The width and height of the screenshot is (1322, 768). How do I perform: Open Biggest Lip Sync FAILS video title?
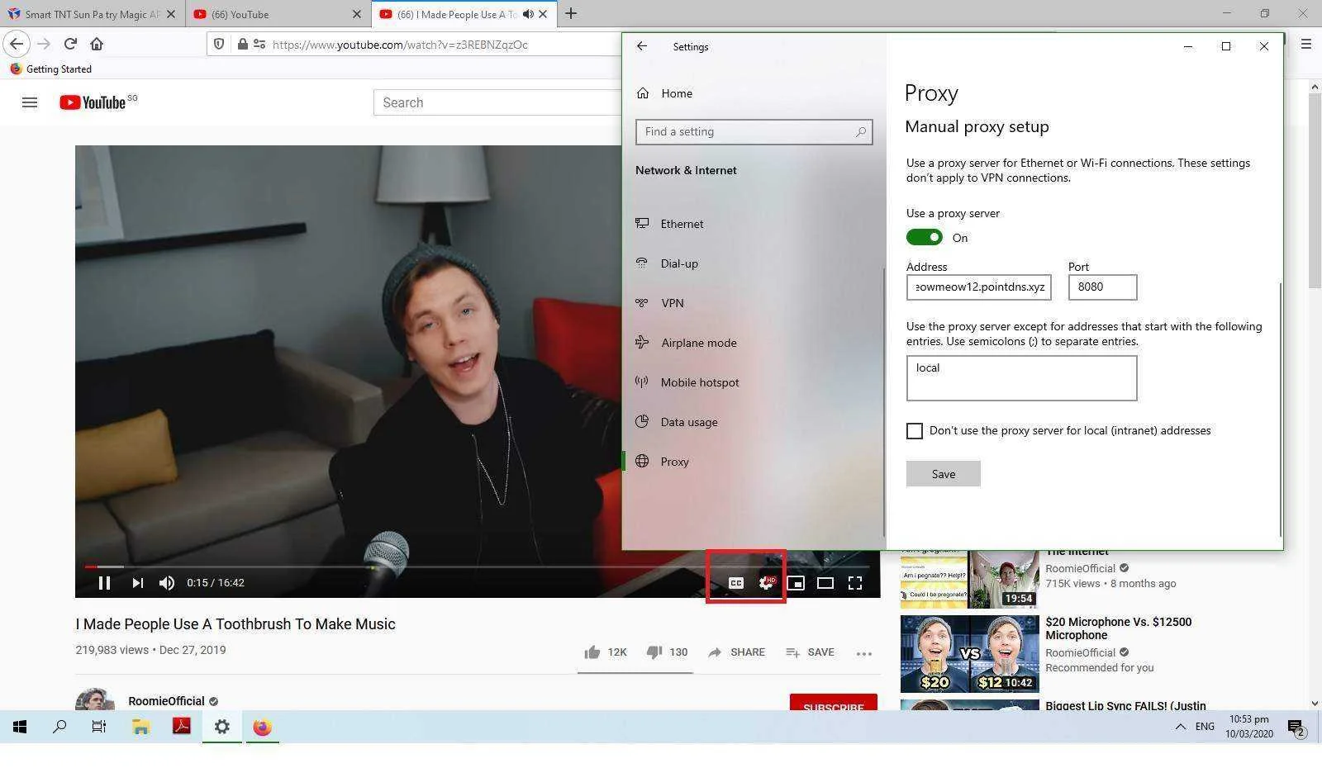[x=1125, y=705]
